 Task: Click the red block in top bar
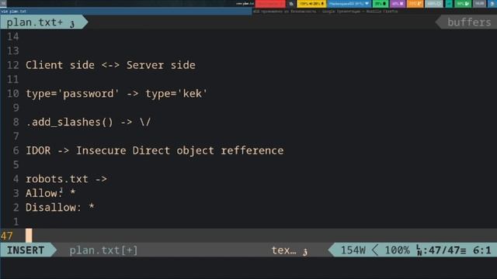pyautogui.click(x=270, y=4)
